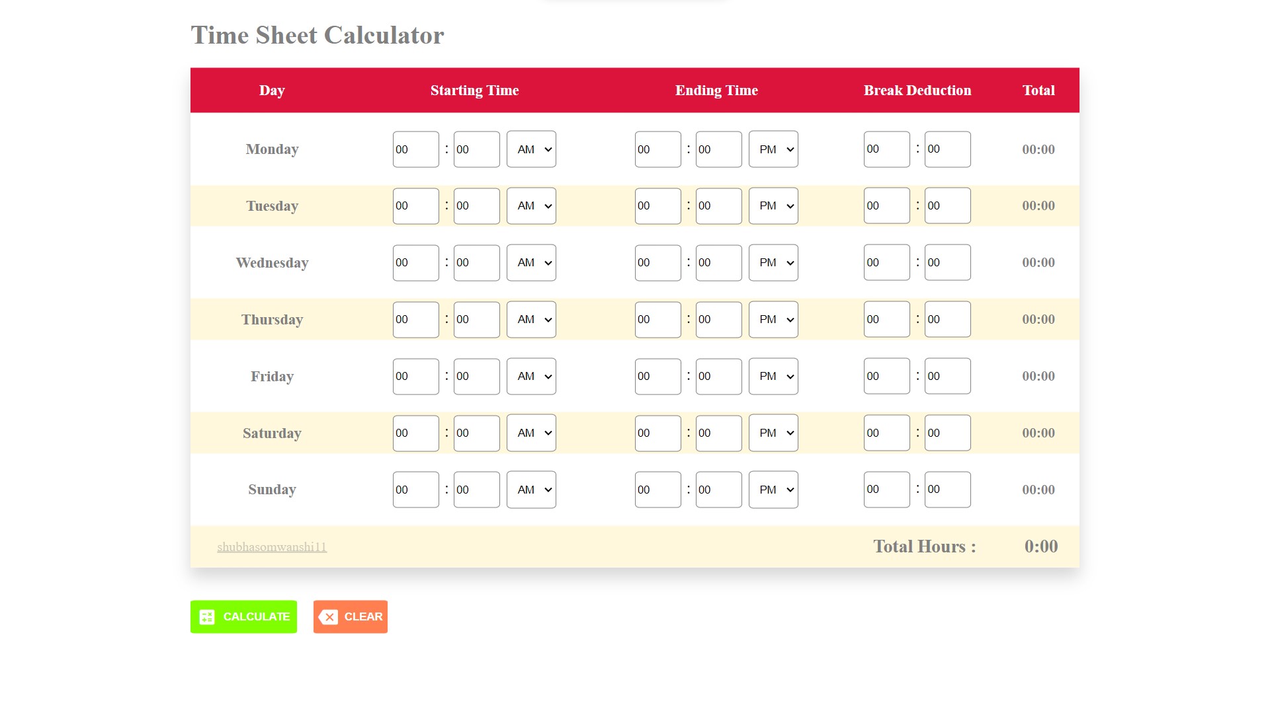Screen dimensions: 1270x707
Task: Click the Wednesday row label
Action: (272, 263)
